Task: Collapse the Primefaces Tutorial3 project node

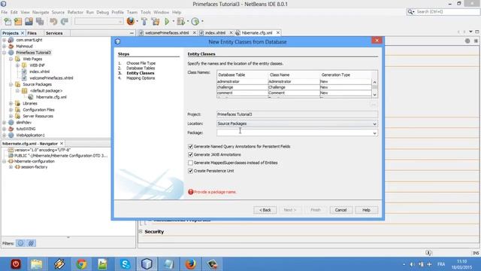Action: (x=5, y=53)
